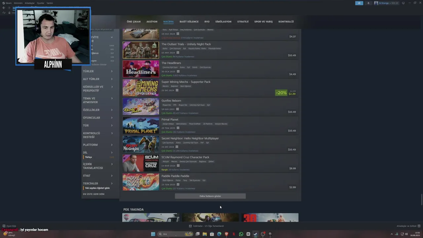The image size is (423, 238).
Task: Open Microsoft Edge from the taskbar
Action: [219, 234]
